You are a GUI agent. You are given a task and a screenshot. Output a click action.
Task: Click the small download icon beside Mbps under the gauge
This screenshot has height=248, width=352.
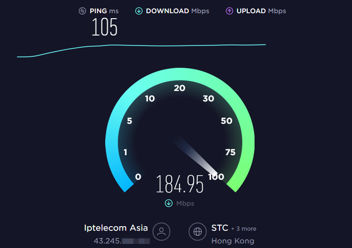(x=168, y=203)
